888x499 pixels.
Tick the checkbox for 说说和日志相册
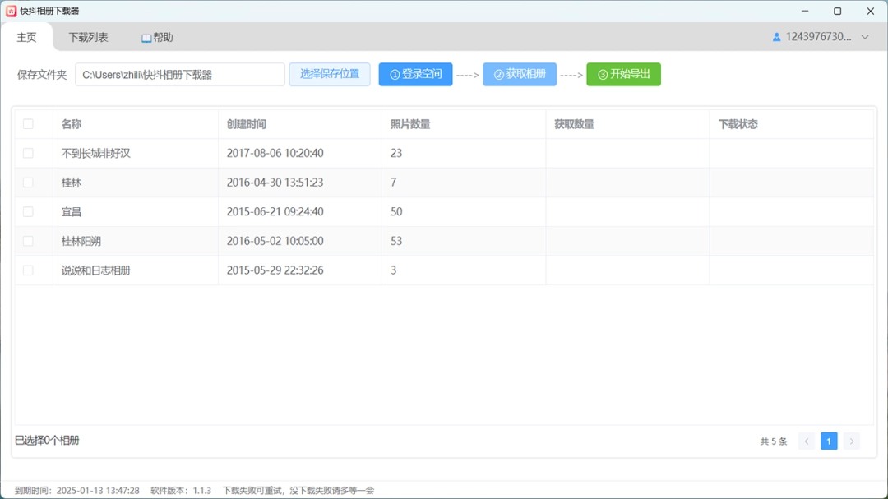(28, 270)
